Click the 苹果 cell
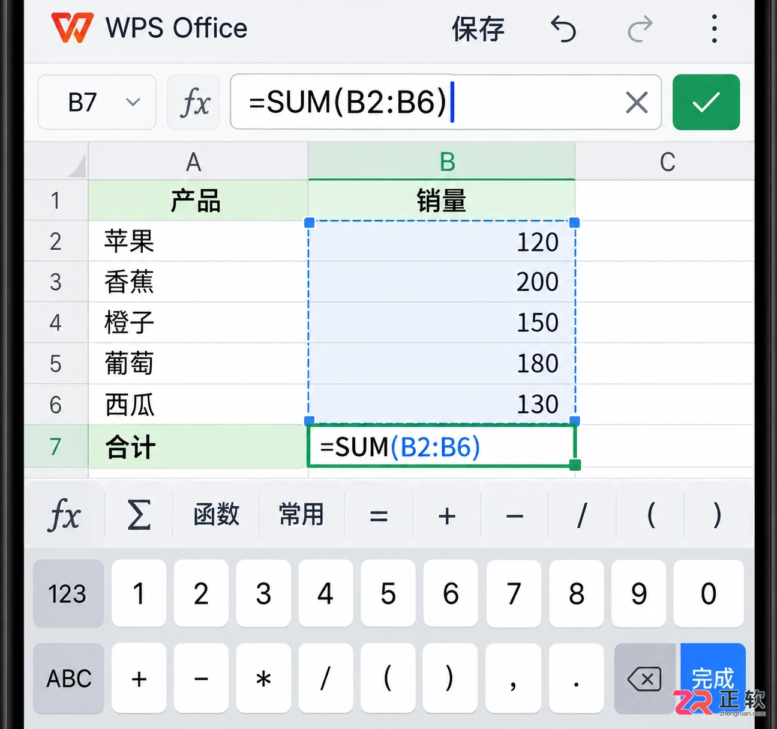 [x=198, y=241]
